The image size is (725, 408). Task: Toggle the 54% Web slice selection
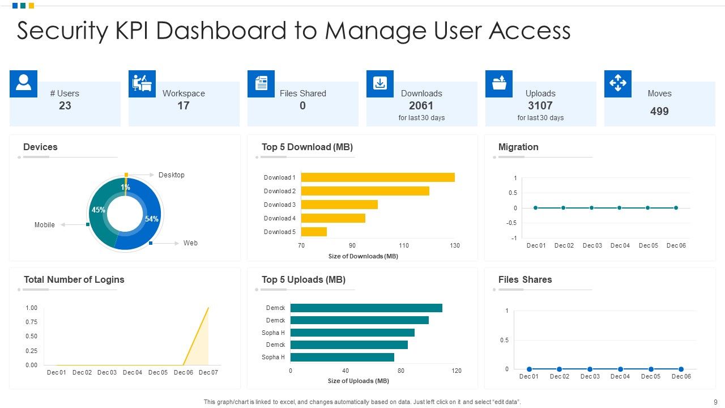tap(151, 218)
